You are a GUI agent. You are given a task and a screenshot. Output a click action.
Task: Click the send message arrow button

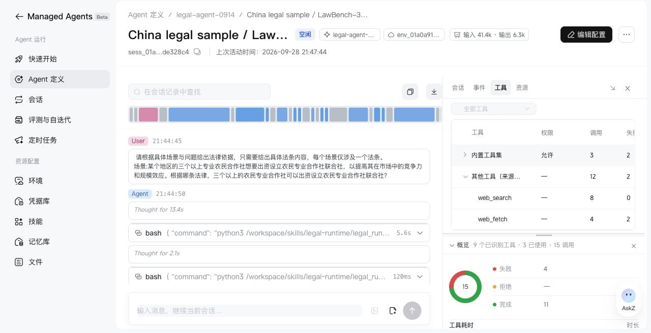pyautogui.click(x=412, y=311)
